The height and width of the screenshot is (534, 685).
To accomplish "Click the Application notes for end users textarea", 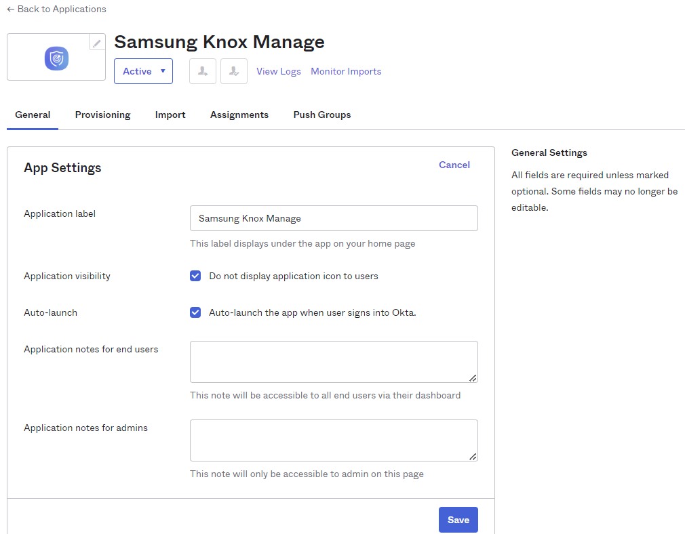I will click(x=334, y=362).
